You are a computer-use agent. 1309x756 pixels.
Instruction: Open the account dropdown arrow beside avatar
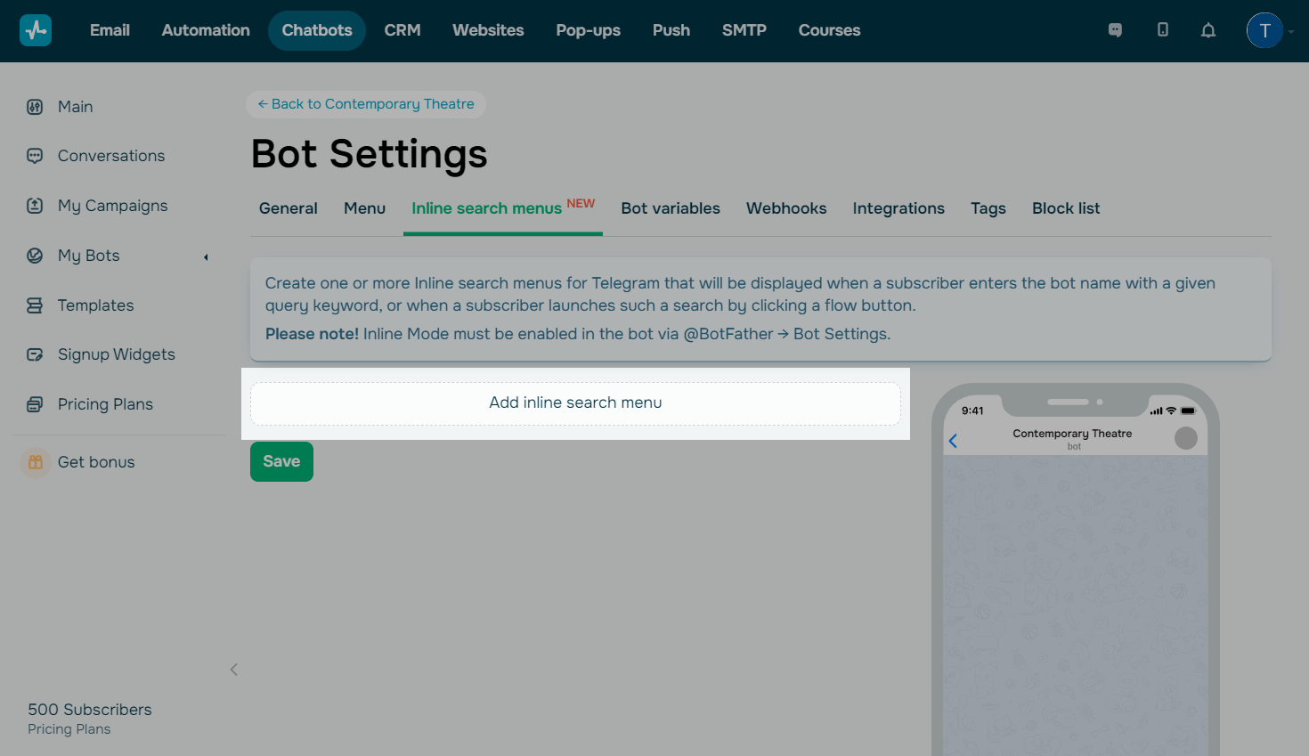pos(1291,32)
